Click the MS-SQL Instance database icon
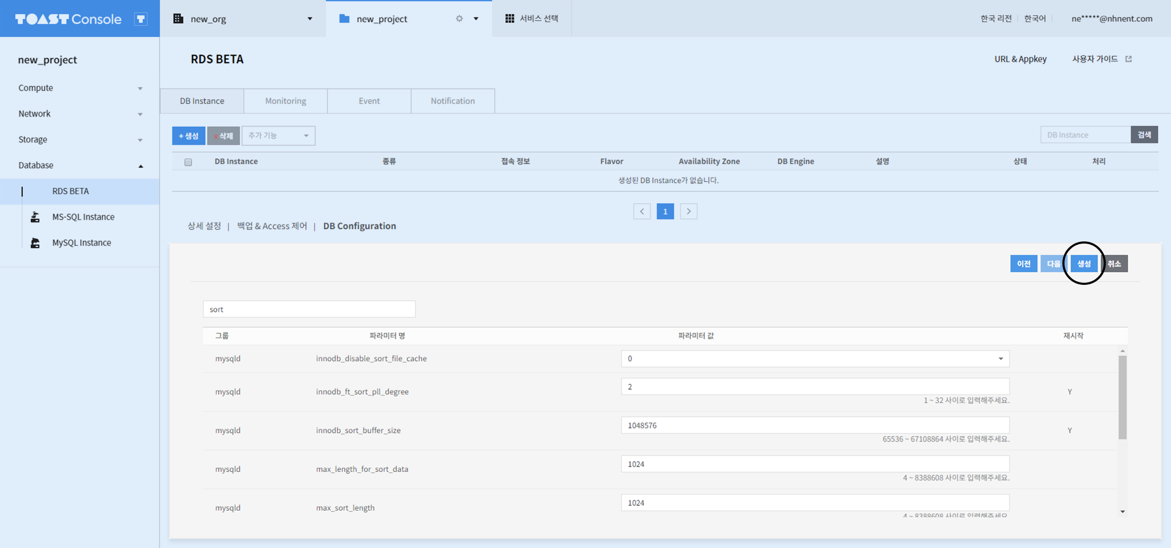 [x=35, y=217]
